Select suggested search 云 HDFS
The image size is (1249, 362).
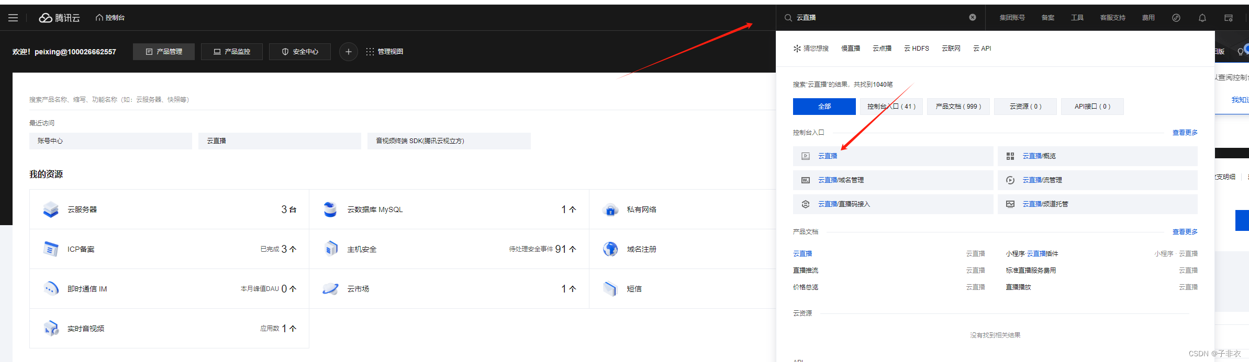pos(917,49)
